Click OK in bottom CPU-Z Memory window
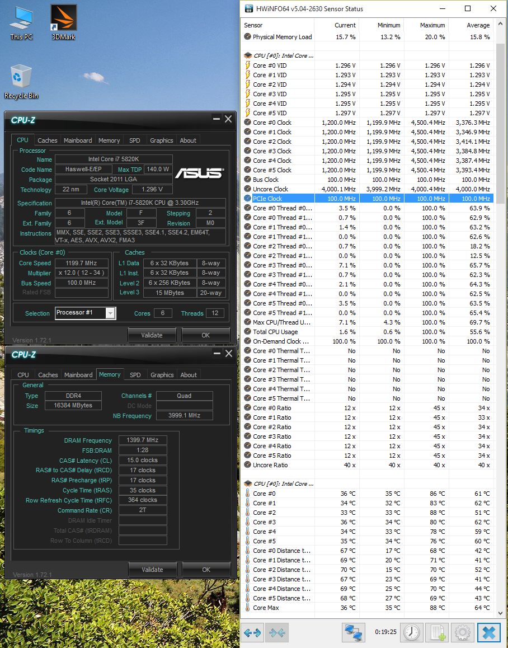This screenshot has height=648, width=508. pyautogui.click(x=206, y=570)
